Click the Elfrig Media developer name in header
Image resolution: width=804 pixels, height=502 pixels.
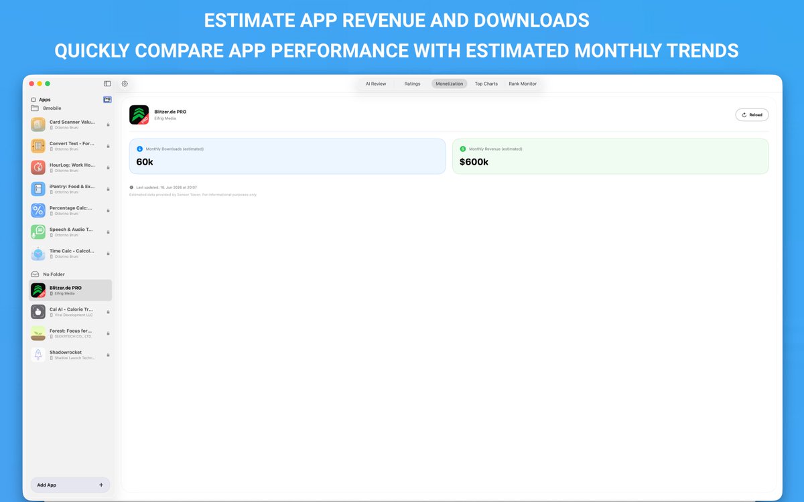[165, 118]
